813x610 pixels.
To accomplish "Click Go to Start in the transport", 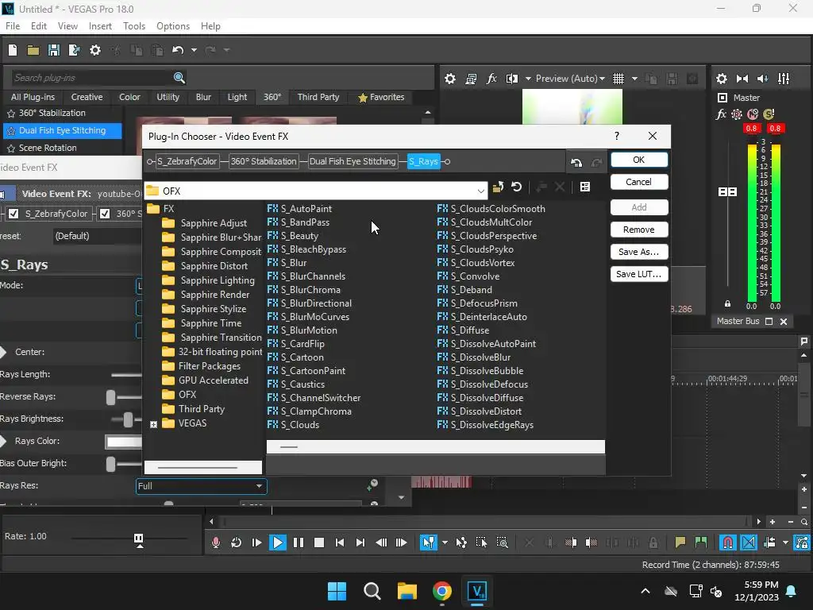I will coord(340,542).
